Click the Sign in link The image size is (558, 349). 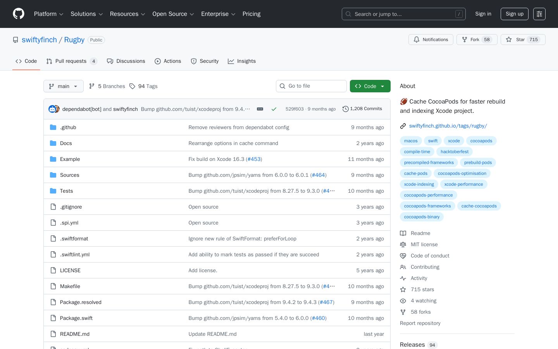click(x=483, y=14)
